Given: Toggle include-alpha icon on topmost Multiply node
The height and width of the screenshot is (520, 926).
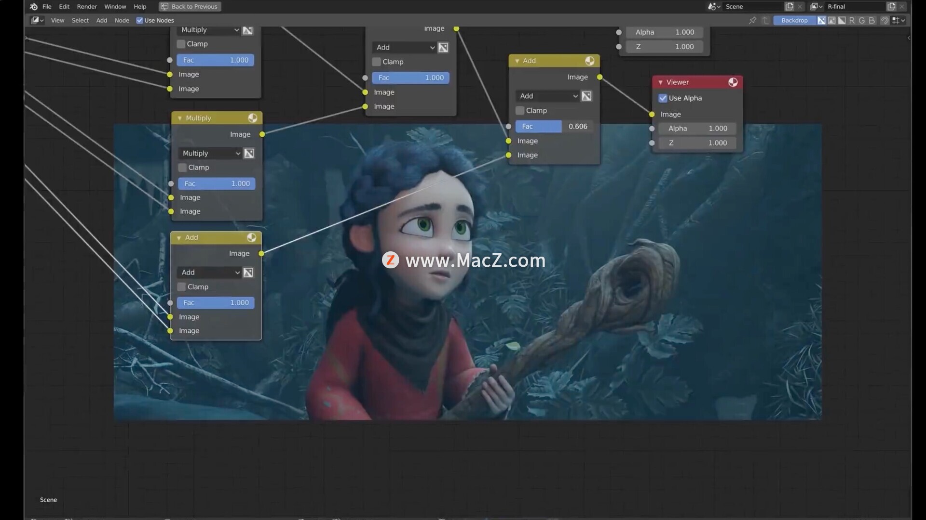Looking at the screenshot, I should coord(247,30).
